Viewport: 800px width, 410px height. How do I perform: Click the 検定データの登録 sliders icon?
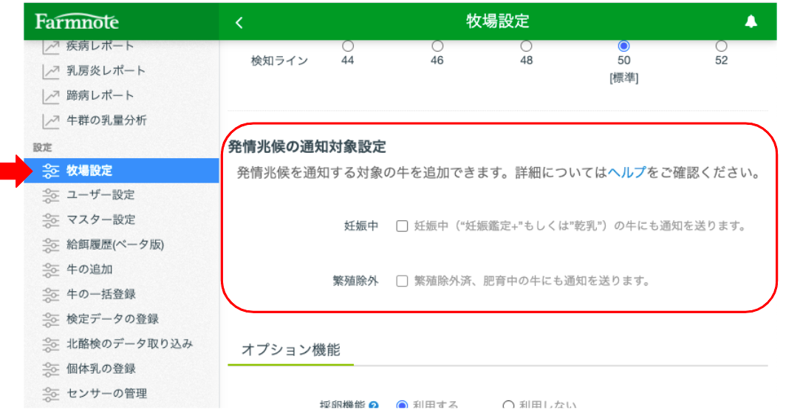(50, 320)
